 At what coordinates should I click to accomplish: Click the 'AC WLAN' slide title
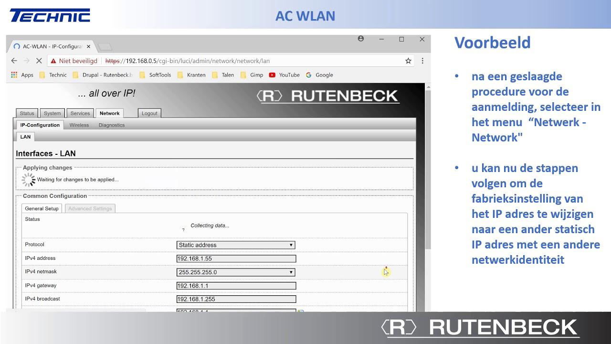click(305, 16)
